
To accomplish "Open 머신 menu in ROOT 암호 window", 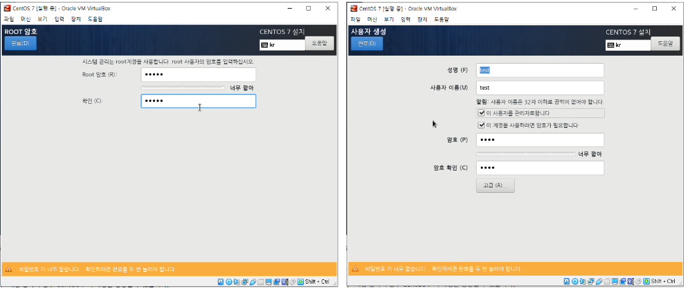I will pyautogui.click(x=26, y=19).
